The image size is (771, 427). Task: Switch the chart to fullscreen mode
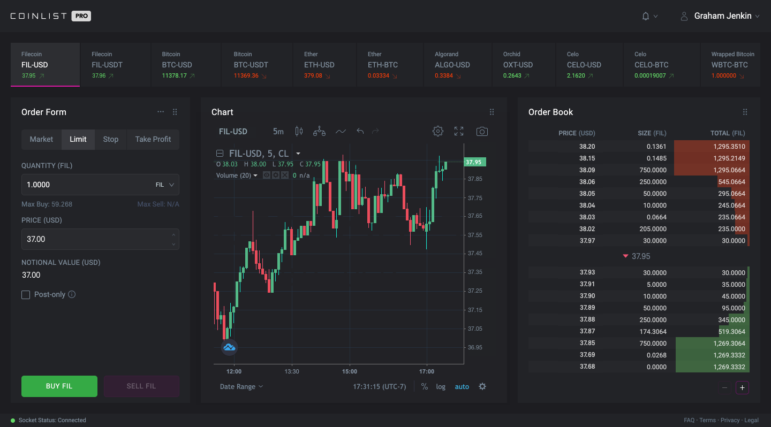(459, 131)
